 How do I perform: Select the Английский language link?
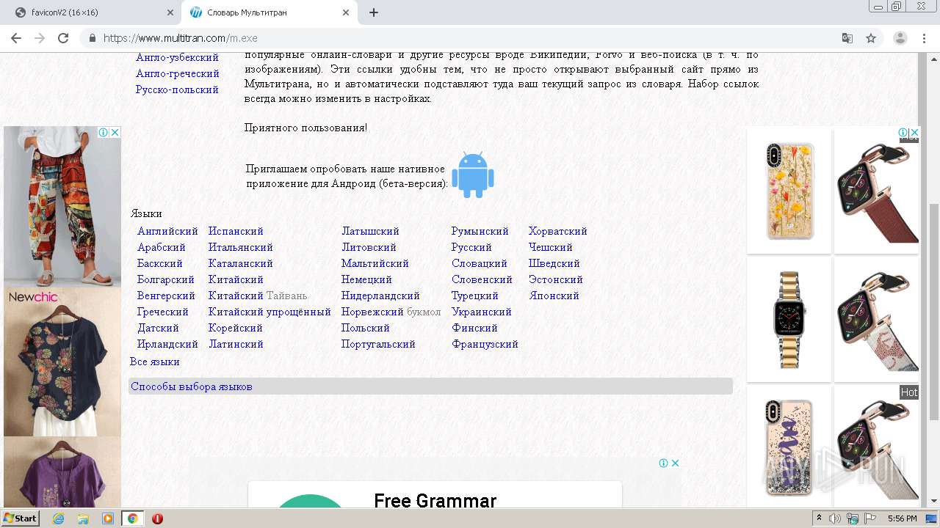(x=167, y=231)
